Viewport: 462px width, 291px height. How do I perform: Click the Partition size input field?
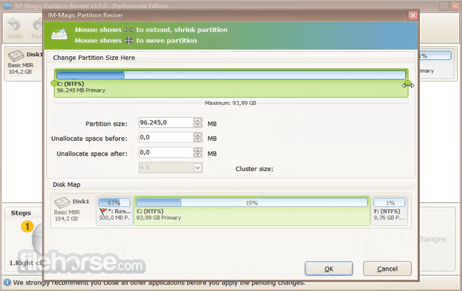pos(166,123)
